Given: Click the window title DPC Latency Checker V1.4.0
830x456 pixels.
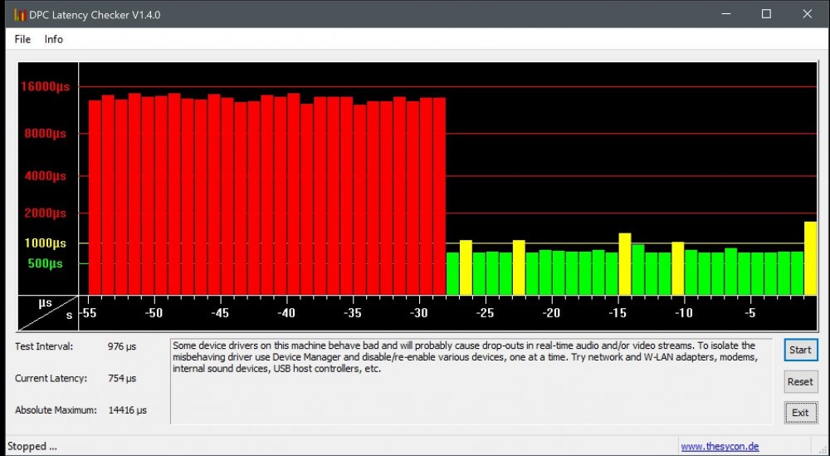Looking at the screenshot, I should point(95,15).
